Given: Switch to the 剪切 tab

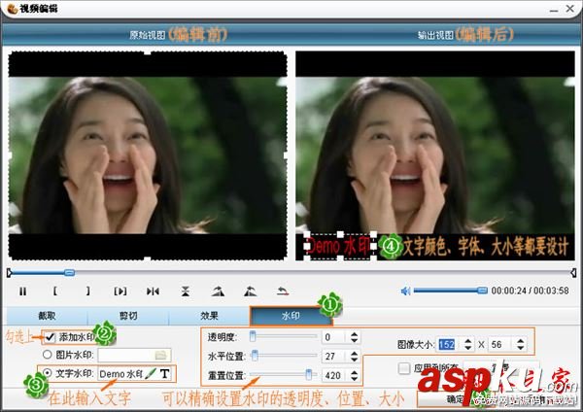Looking at the screenshot, I should click(128, 316).
